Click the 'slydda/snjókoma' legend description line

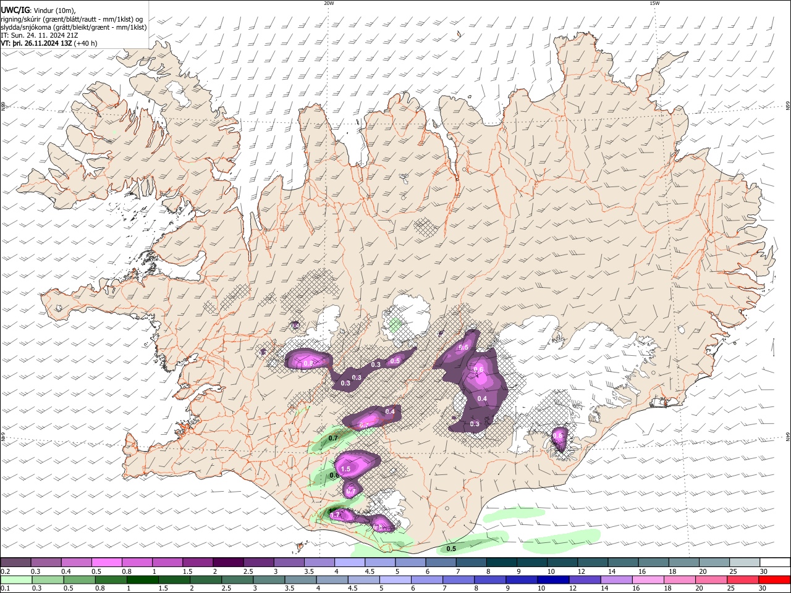[74, 27]
